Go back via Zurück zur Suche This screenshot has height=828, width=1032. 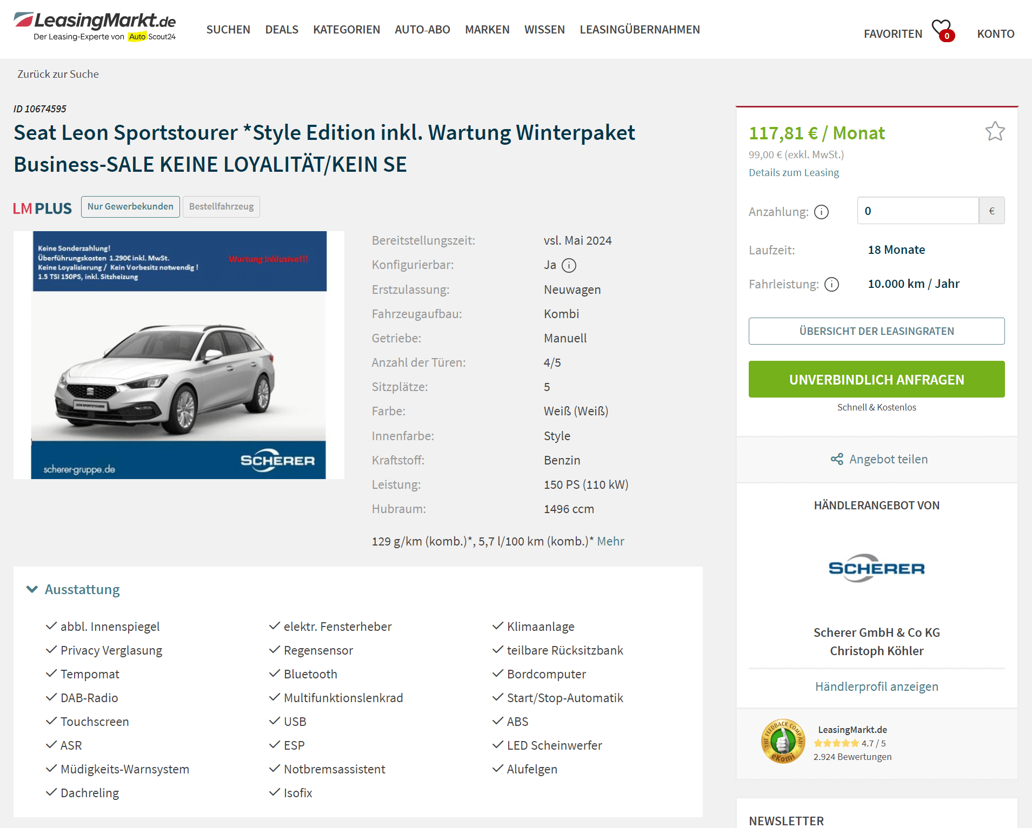click(x=58, y=74)
